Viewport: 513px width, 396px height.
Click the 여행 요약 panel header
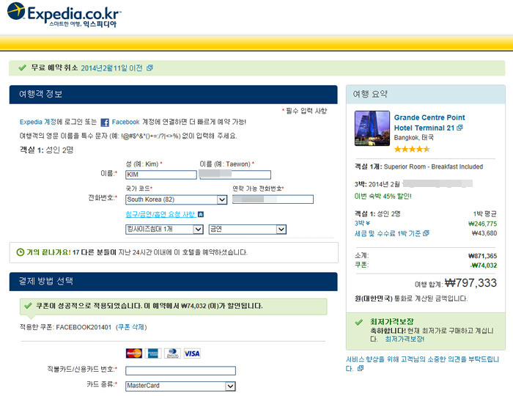coord(425,95)
